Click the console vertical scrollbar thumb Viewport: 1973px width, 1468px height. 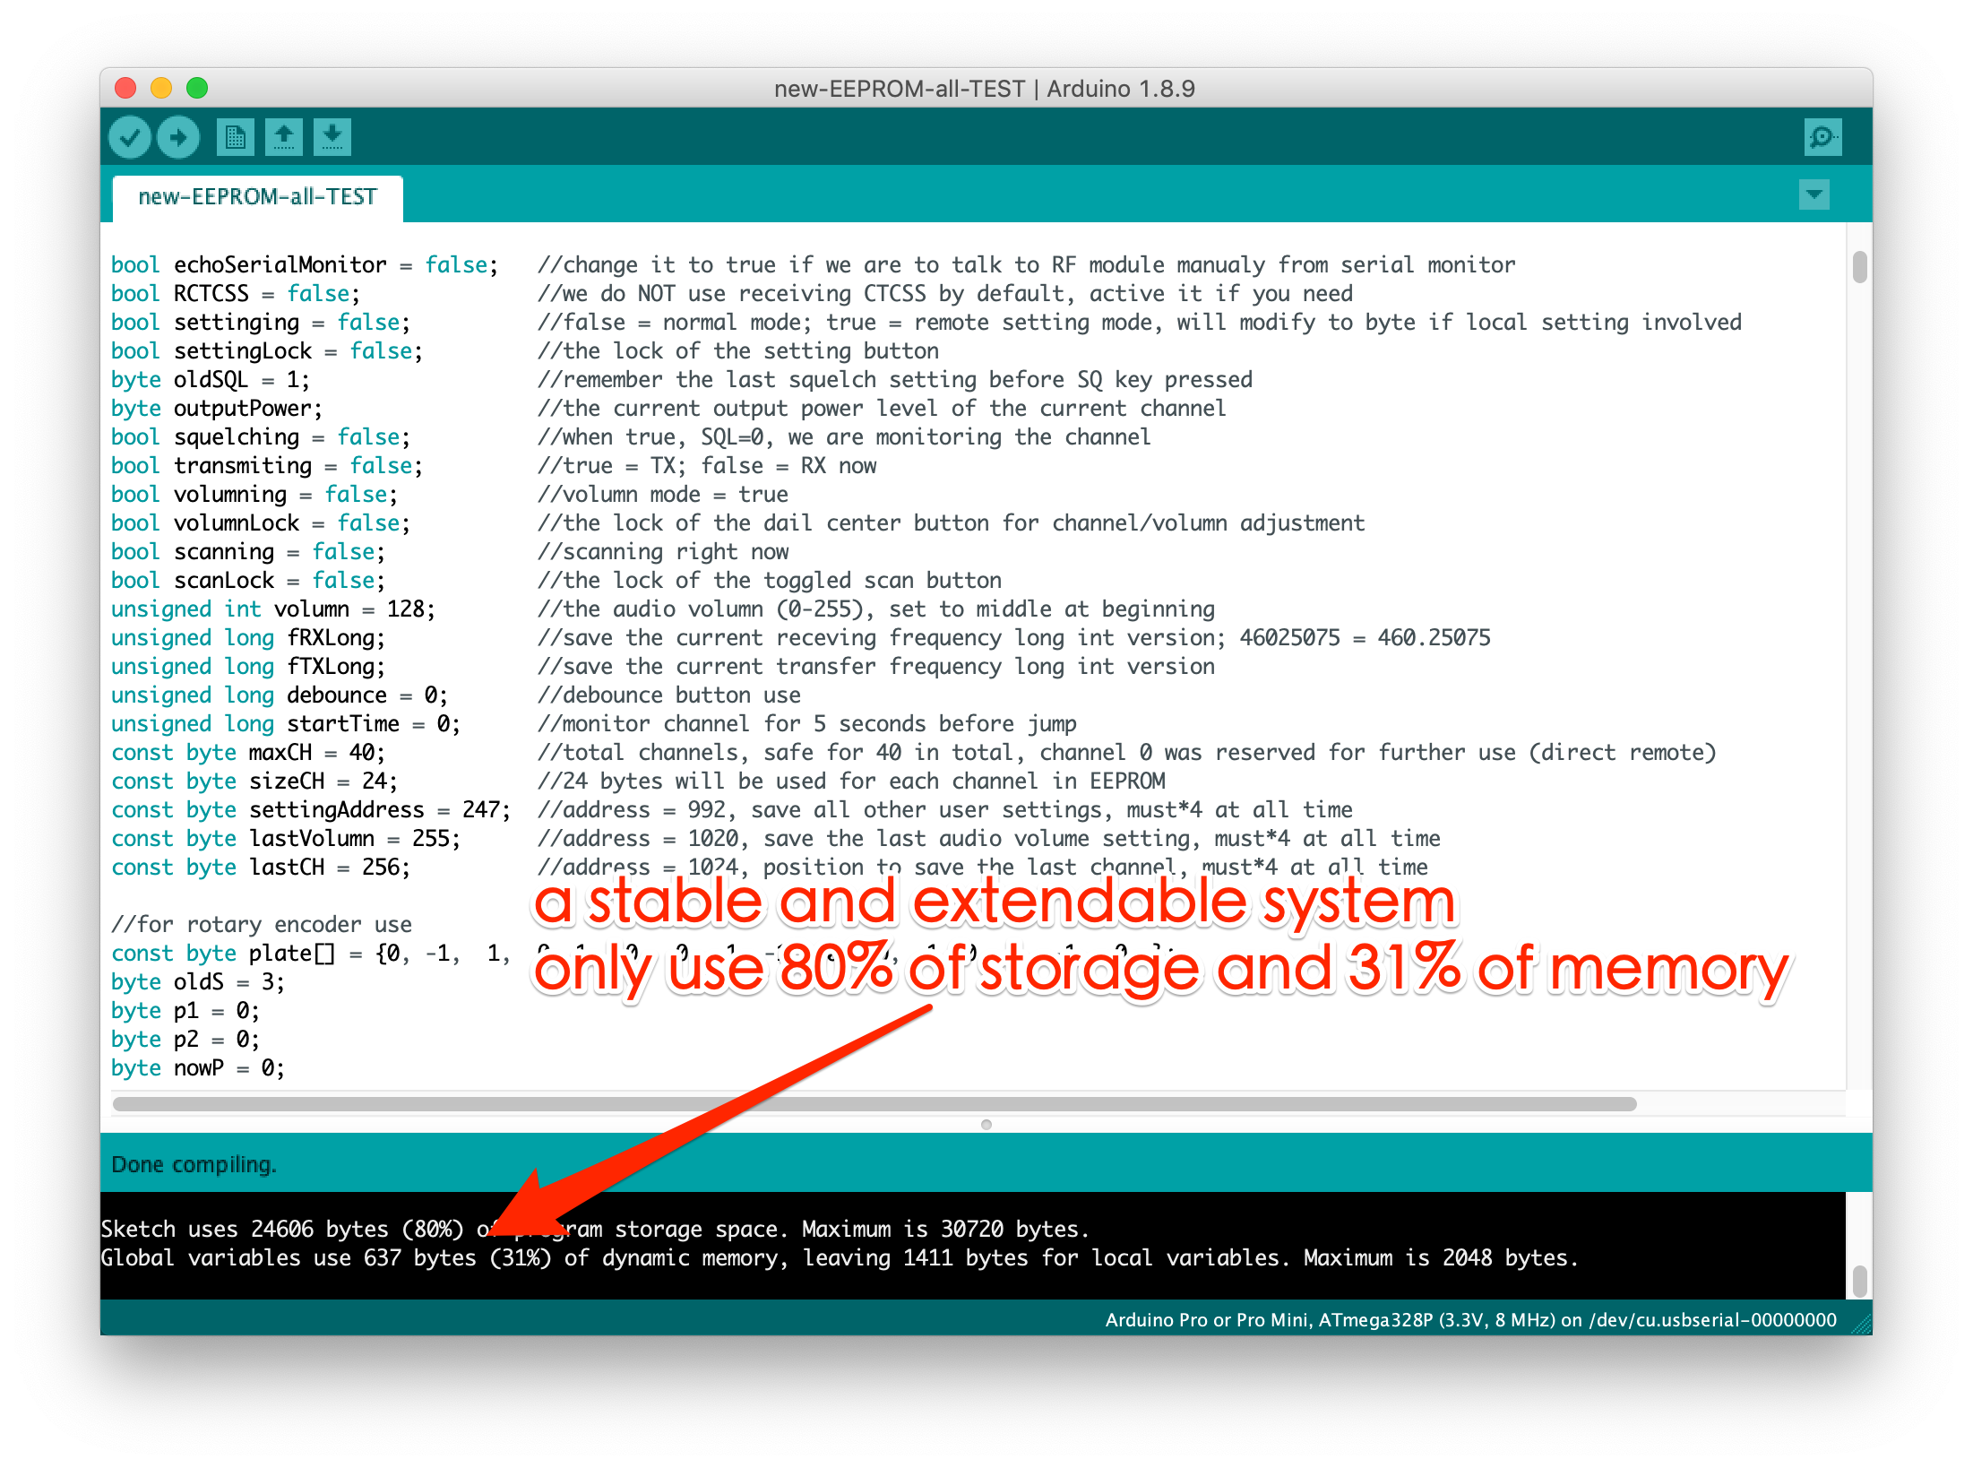1859,1280
